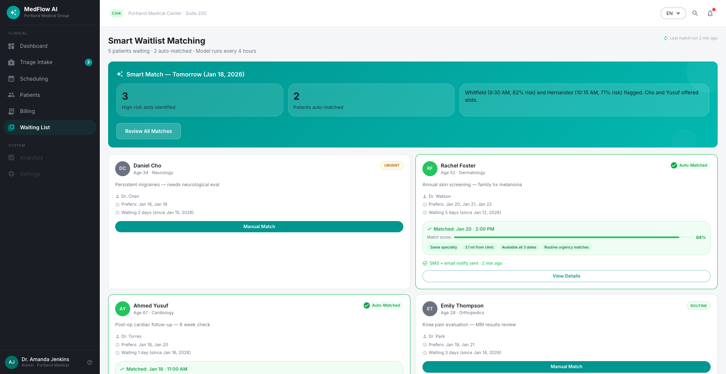Image resolution: width=726 pixels, height=374 pixels.
Task: Click the Live status badge
Action: pos(116,13)
